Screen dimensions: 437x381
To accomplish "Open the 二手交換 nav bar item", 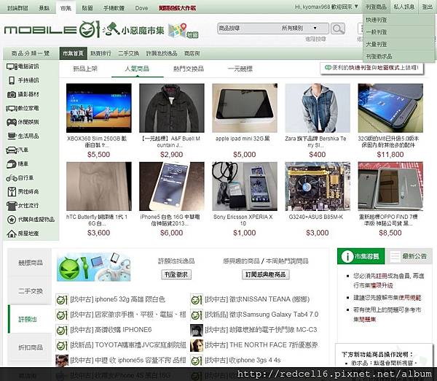I will click(128, 53).
